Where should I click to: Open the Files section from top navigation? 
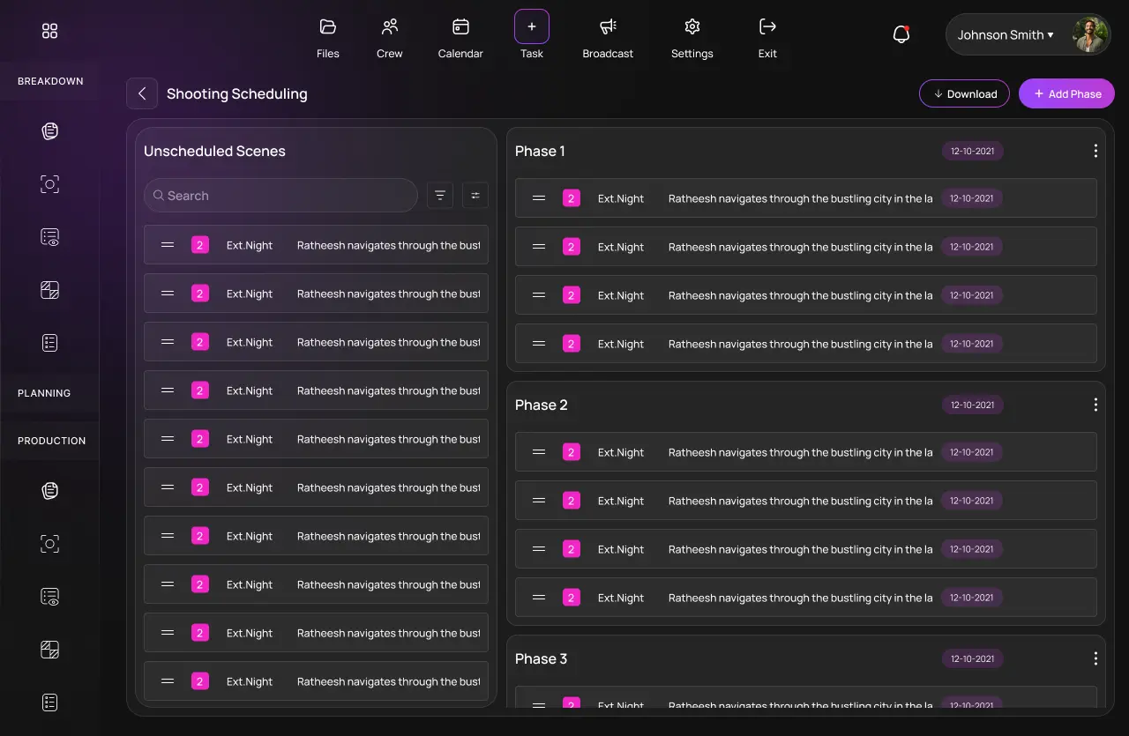pyautogui.click(x=327, y=35)
